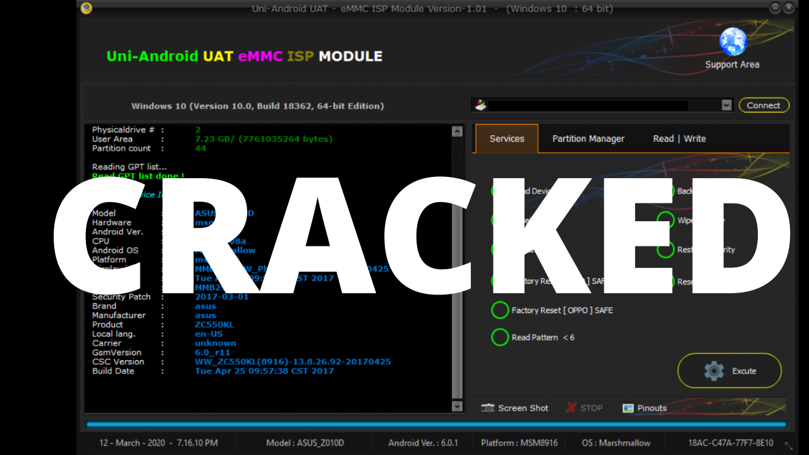Select the radio option ending in 'rity'
This screenshot has height=455, width=809.
pos(666,250)
